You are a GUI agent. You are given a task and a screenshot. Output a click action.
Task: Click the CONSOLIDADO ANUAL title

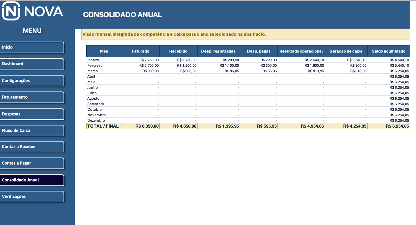(x=122, y=15)
